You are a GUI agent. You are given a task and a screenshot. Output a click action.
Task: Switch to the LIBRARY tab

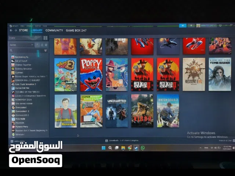37,30
